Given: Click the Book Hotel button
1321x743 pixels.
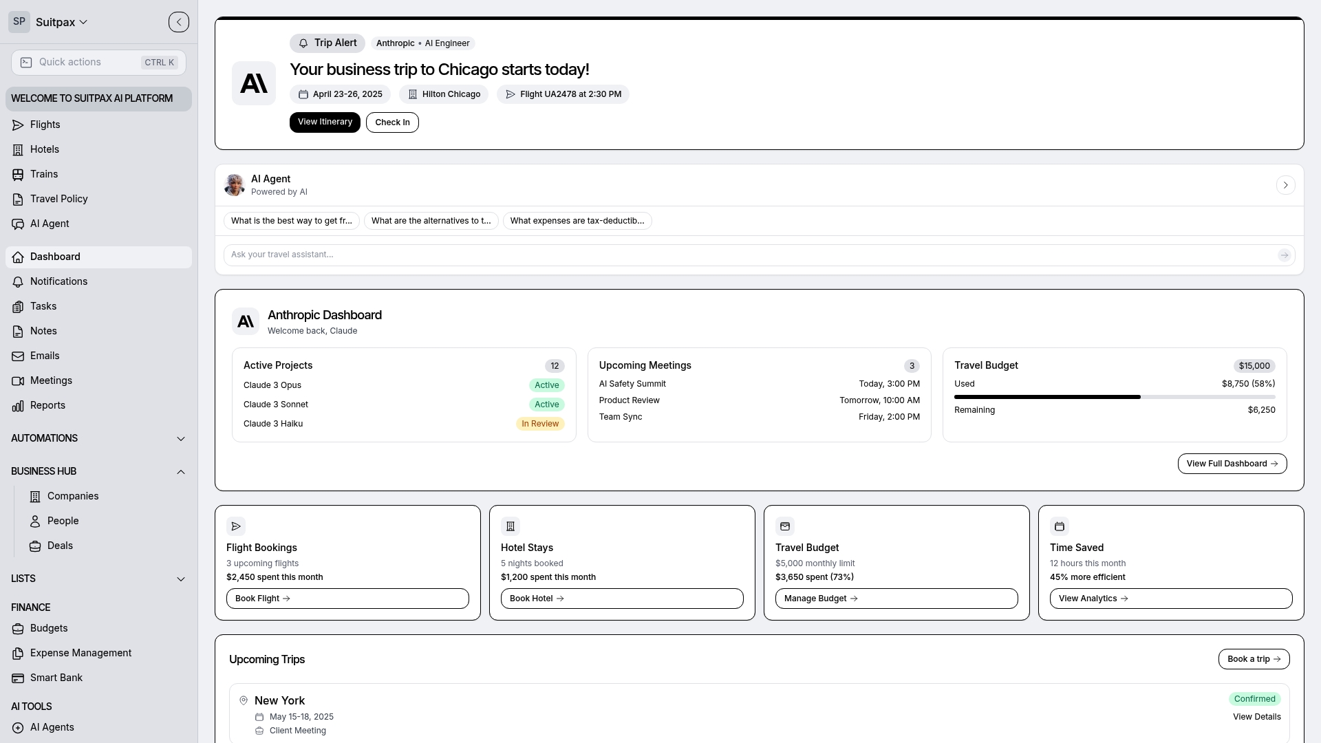Looking at the screenshot, I should click(622, 599).
